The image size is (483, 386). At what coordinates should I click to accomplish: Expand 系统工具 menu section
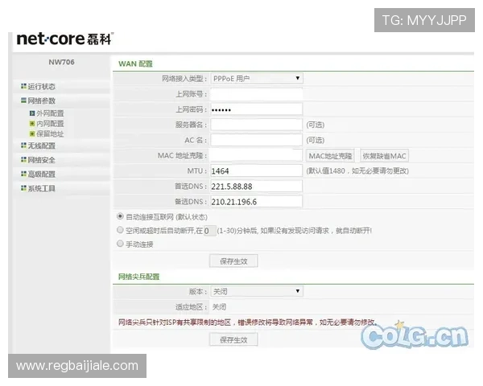click(41, 188)
